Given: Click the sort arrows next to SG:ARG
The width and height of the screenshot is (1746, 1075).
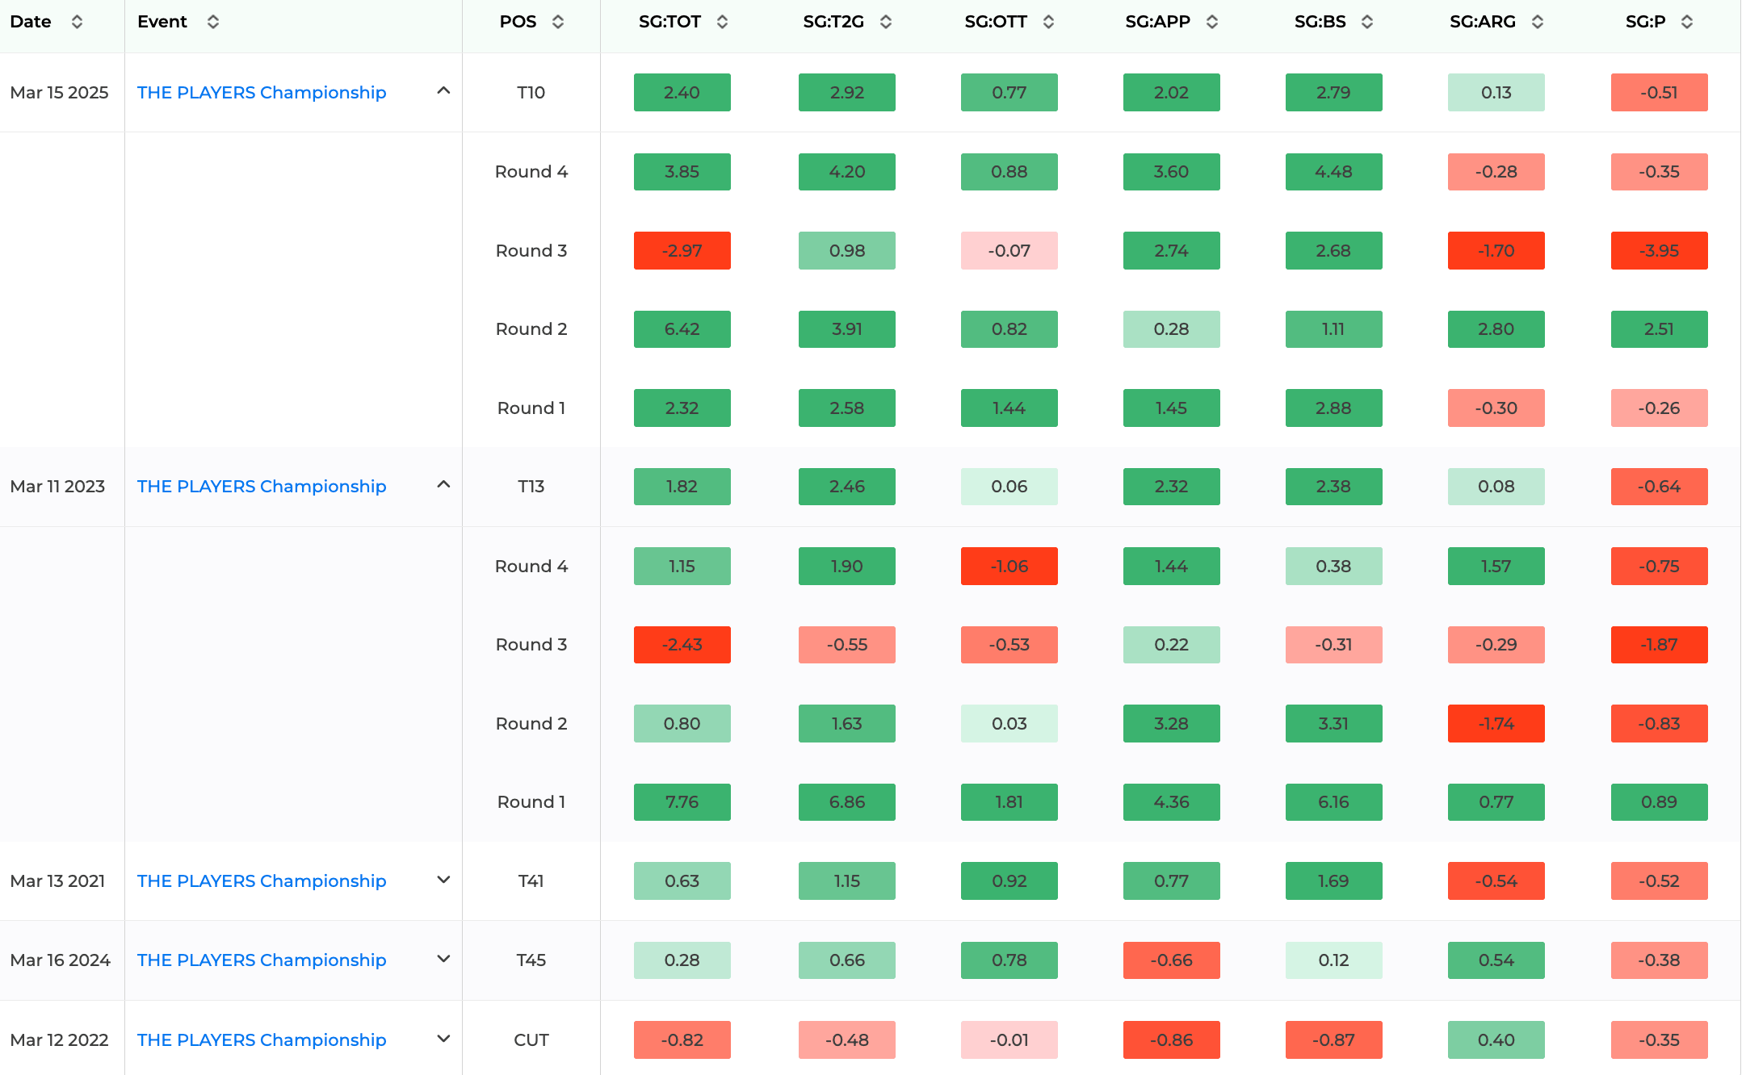Looking at the screenshot, I should [x=1538, y=22].
